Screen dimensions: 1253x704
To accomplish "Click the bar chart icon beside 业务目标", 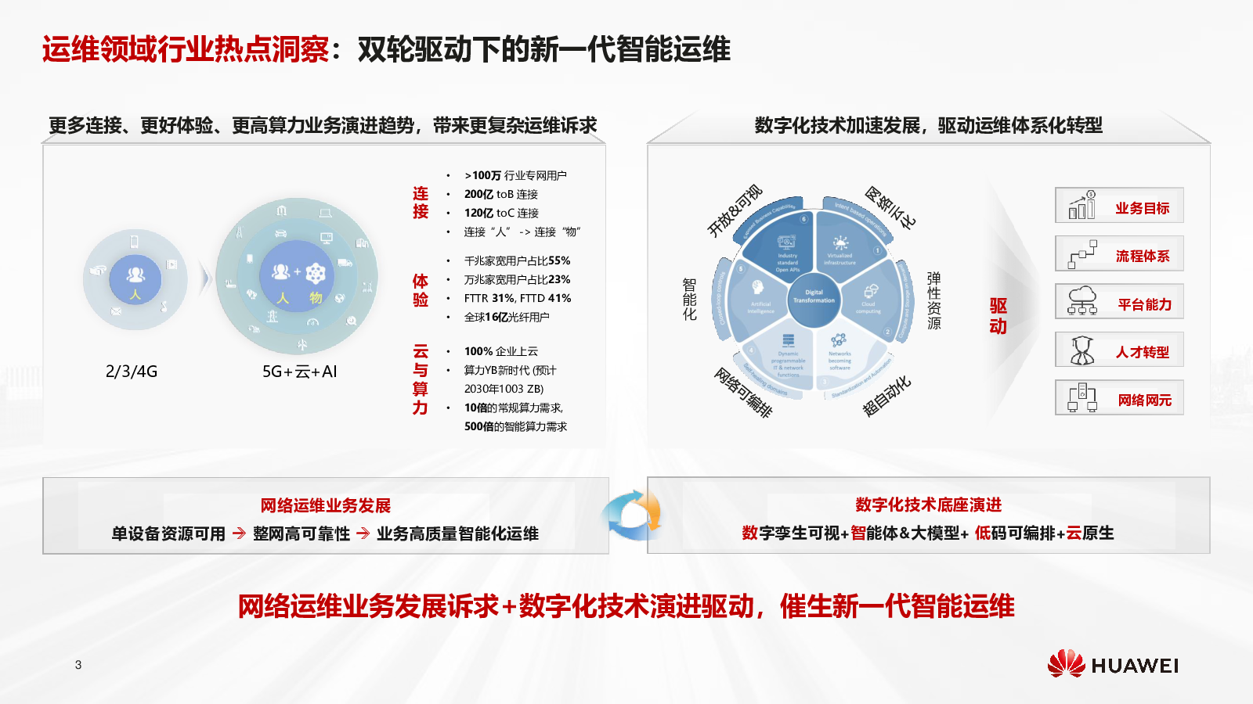I will (1081, 206).
